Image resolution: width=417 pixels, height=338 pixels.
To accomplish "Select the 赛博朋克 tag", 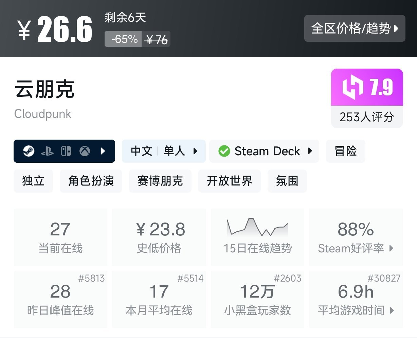I will (x=160, y=181).
